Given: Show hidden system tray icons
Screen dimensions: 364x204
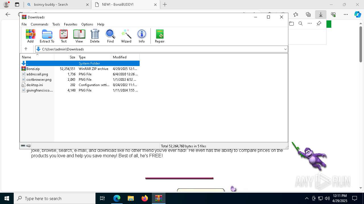Looking at the screenshot, I should pyautogui.click(x=307, y=198).
